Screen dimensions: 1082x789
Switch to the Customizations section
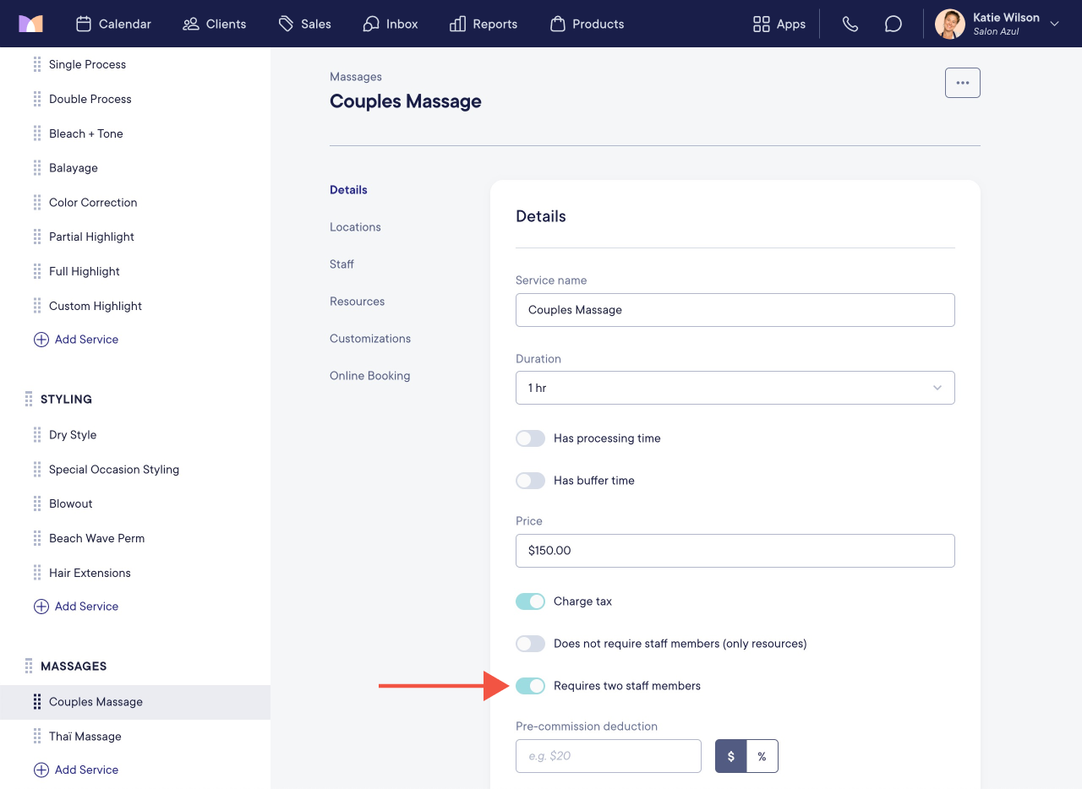tap(370, 339)
